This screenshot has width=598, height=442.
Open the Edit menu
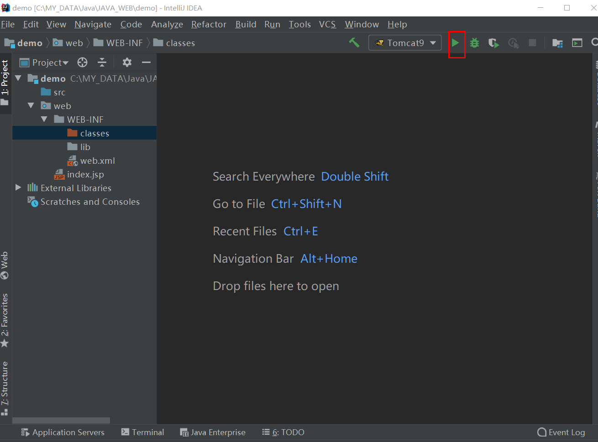click(x=31, y=24)
